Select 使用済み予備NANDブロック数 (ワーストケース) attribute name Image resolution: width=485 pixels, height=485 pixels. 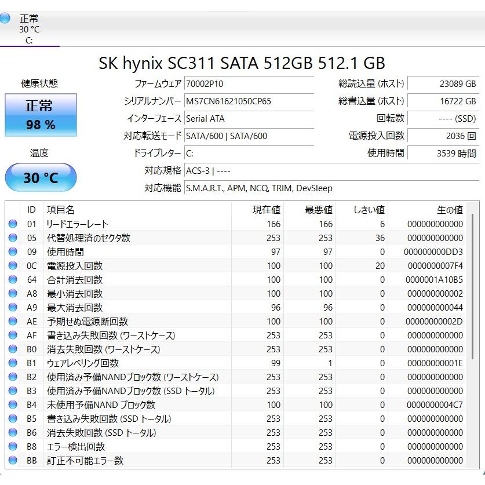tap(133, 377)
